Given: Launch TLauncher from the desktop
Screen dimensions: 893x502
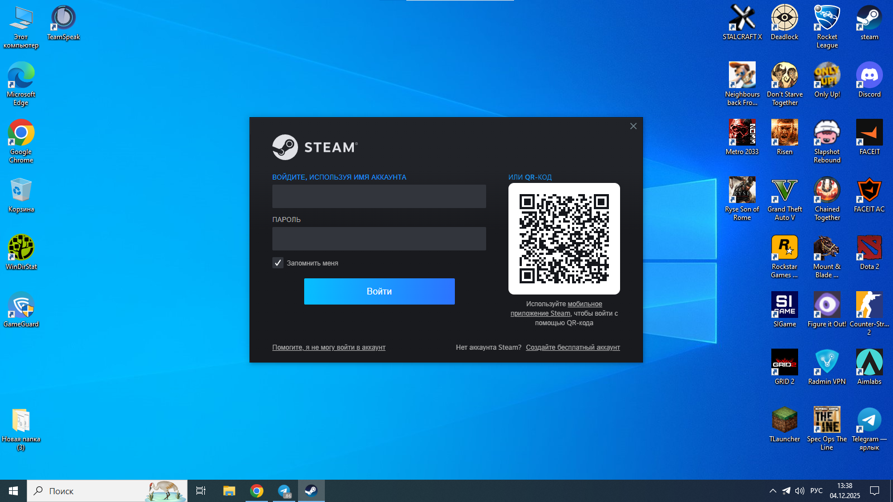Looking at the screenshot, I should pyautogui.click(x=785, y=424).
